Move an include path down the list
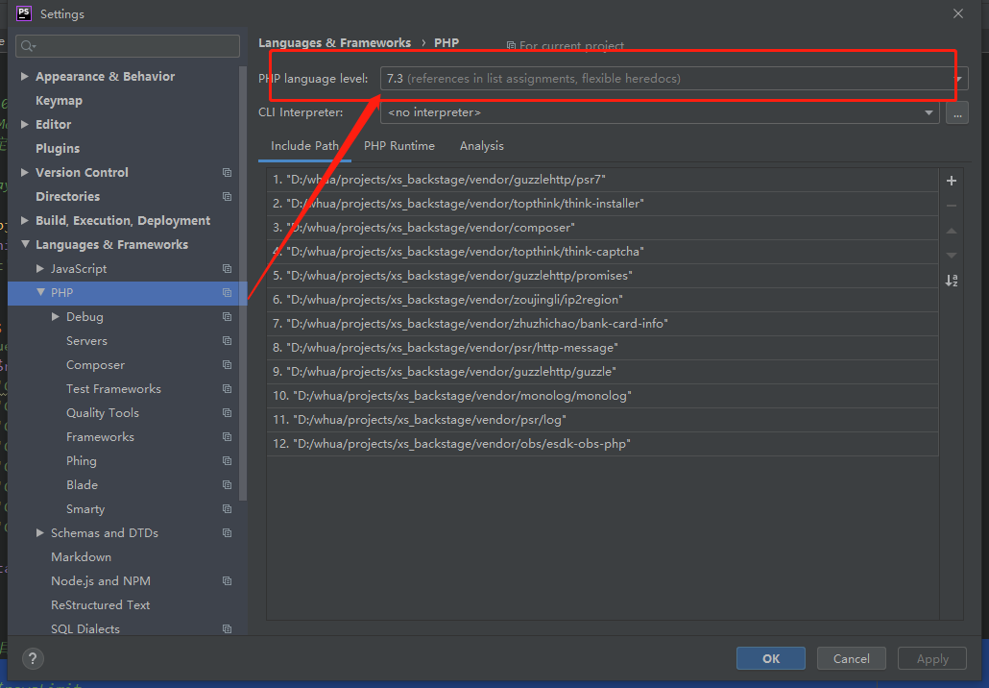The image size is (989, 688). point(951,255)
